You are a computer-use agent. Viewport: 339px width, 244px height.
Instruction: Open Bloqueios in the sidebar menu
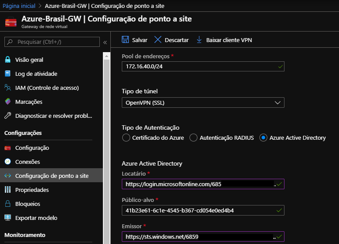tap(27, 204)
